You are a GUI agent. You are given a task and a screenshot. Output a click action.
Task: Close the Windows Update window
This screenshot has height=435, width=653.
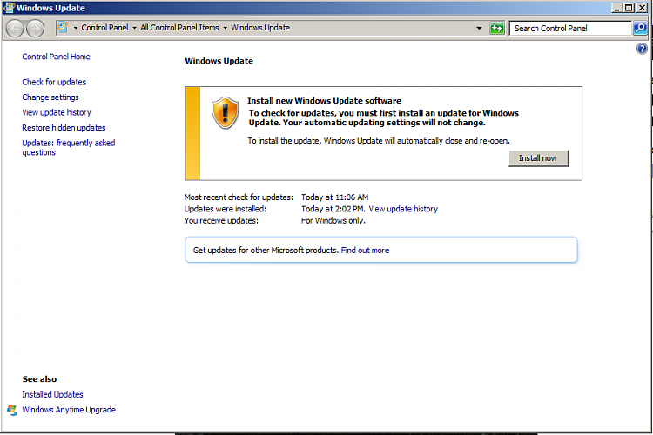coord(642,8)
